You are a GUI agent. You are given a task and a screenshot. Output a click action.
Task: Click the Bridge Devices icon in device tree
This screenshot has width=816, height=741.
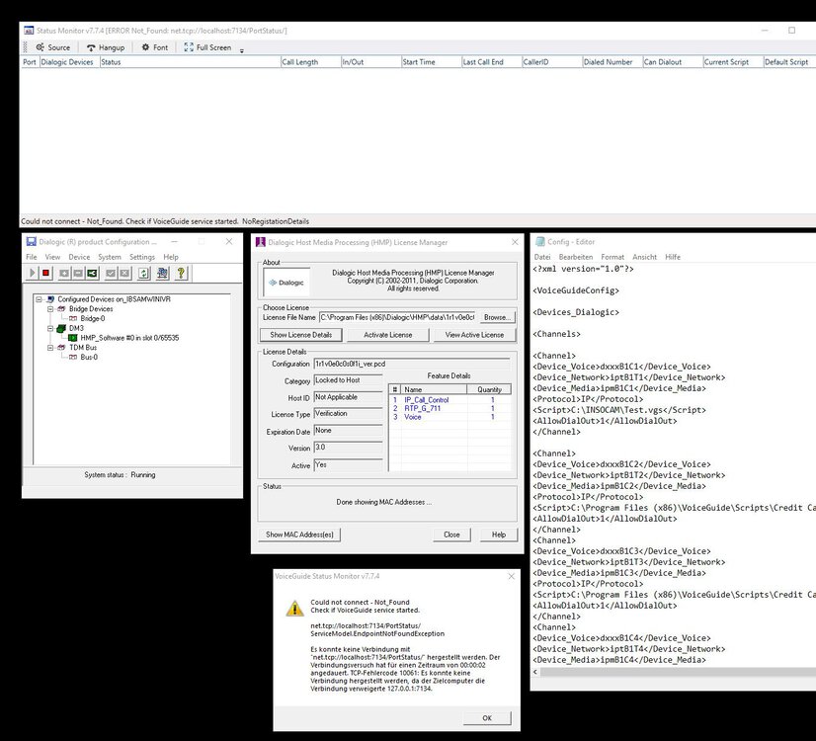[61, 309]
